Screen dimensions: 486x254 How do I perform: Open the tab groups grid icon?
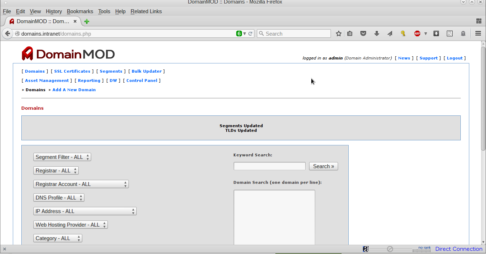click(x=479, y=21)
